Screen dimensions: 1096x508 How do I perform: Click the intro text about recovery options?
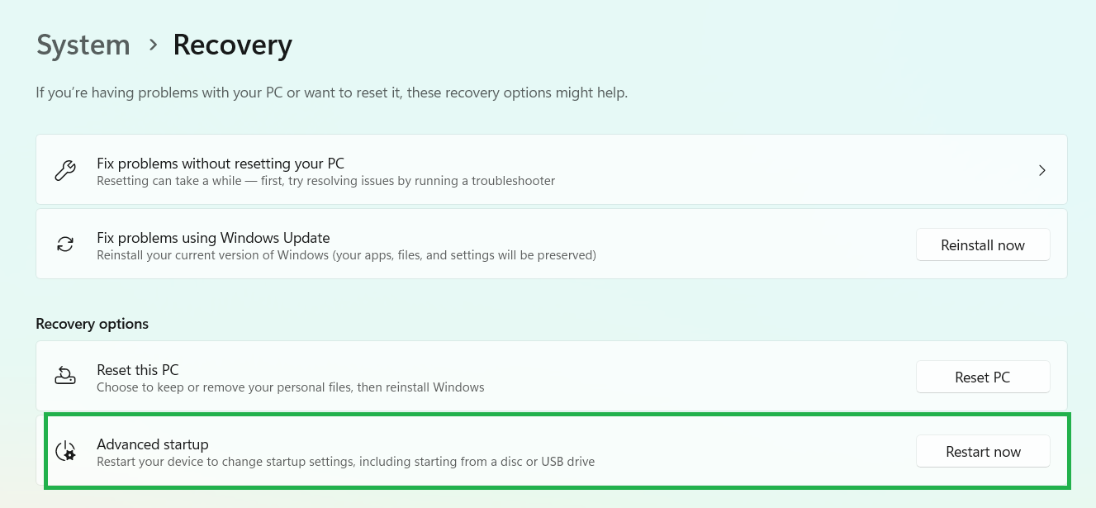(331, 93)
